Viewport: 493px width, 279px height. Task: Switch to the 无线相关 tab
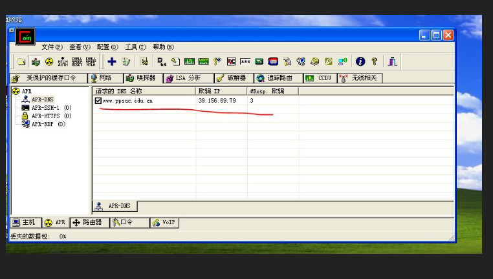[x=360, y=78]
